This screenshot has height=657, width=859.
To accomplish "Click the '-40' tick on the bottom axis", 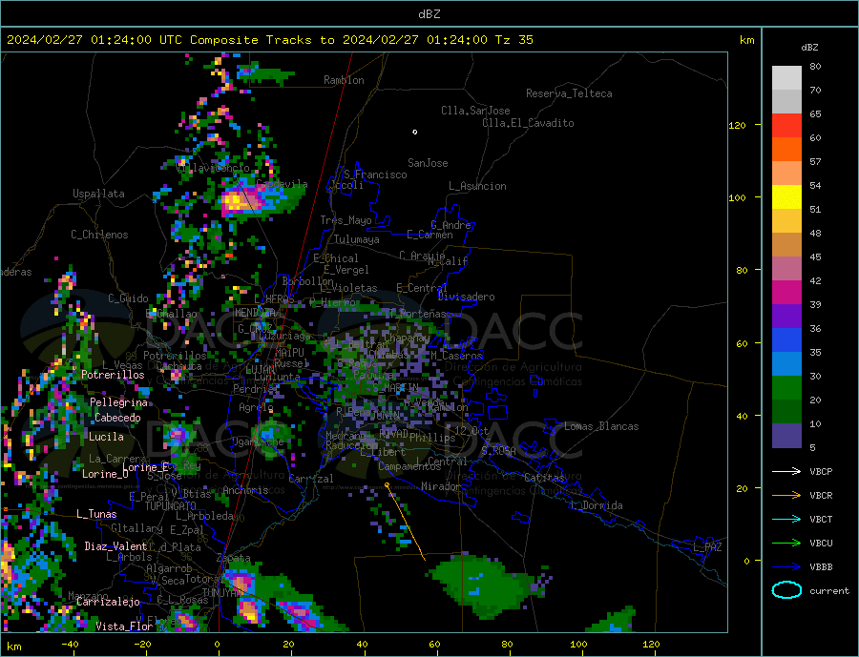I will coord(70,645).
